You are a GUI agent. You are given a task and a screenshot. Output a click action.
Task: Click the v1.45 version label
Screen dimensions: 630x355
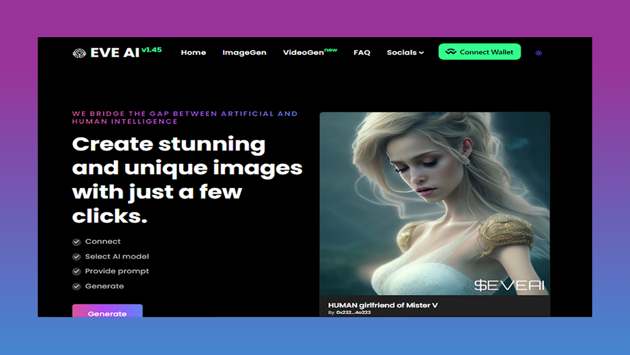[151, 50]
